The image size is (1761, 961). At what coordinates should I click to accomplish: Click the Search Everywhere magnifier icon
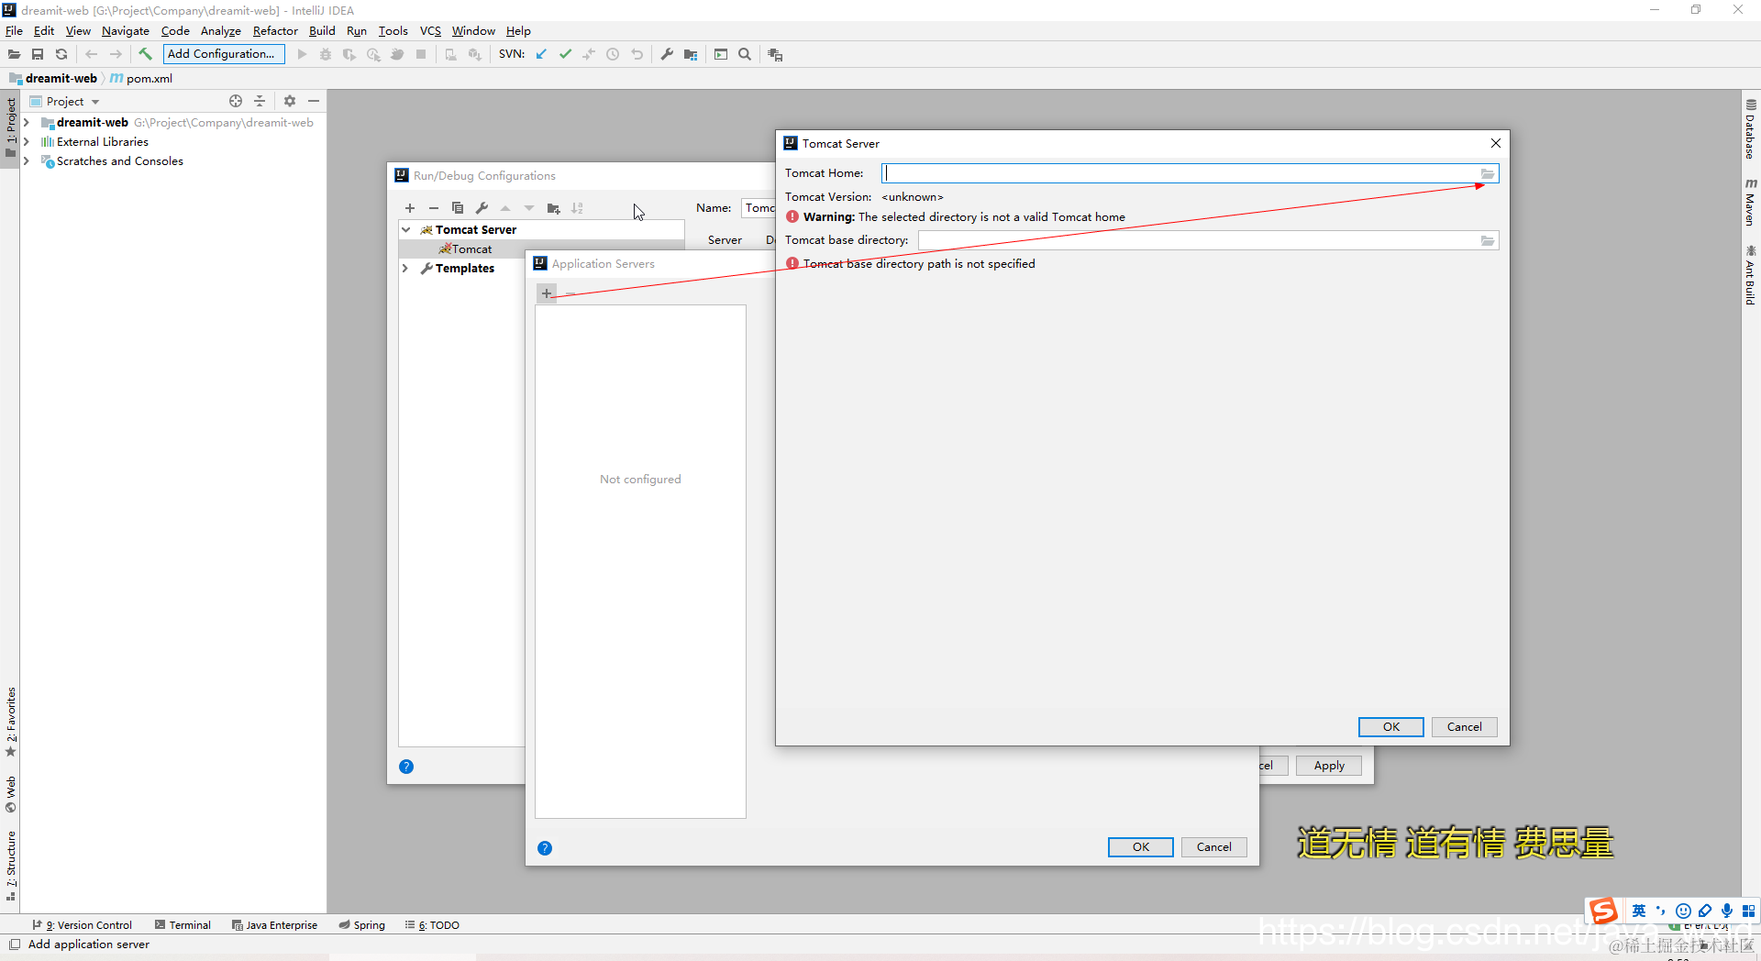[745, 54]
